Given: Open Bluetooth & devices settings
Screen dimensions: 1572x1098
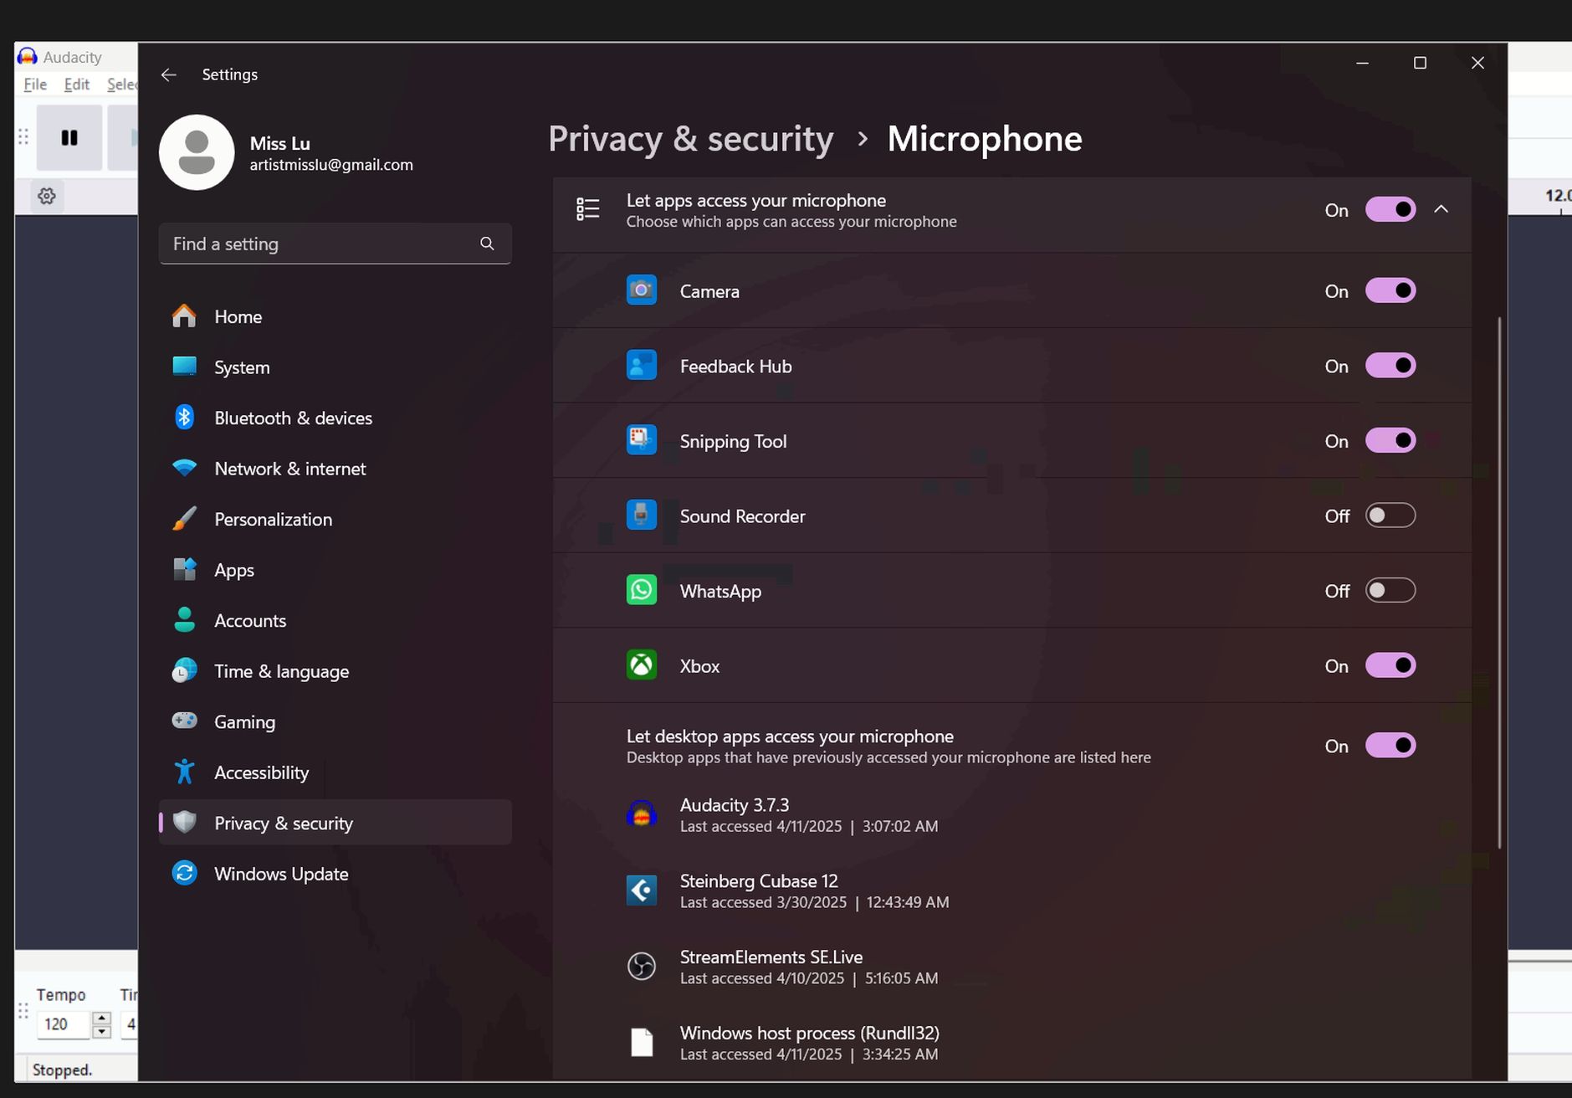Looking at the screenshot, I should [335, 418].
